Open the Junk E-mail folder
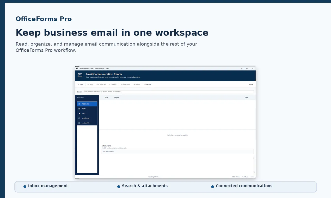This screenshot has width=331, height=198. click(x=87, y=118)
